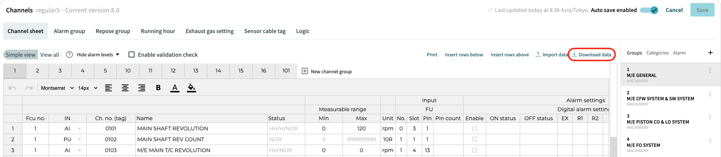Image resolution: width=721 pixels, height=157 pixels.
Task: Add a new group with plus icon
Action: point(710,53)
